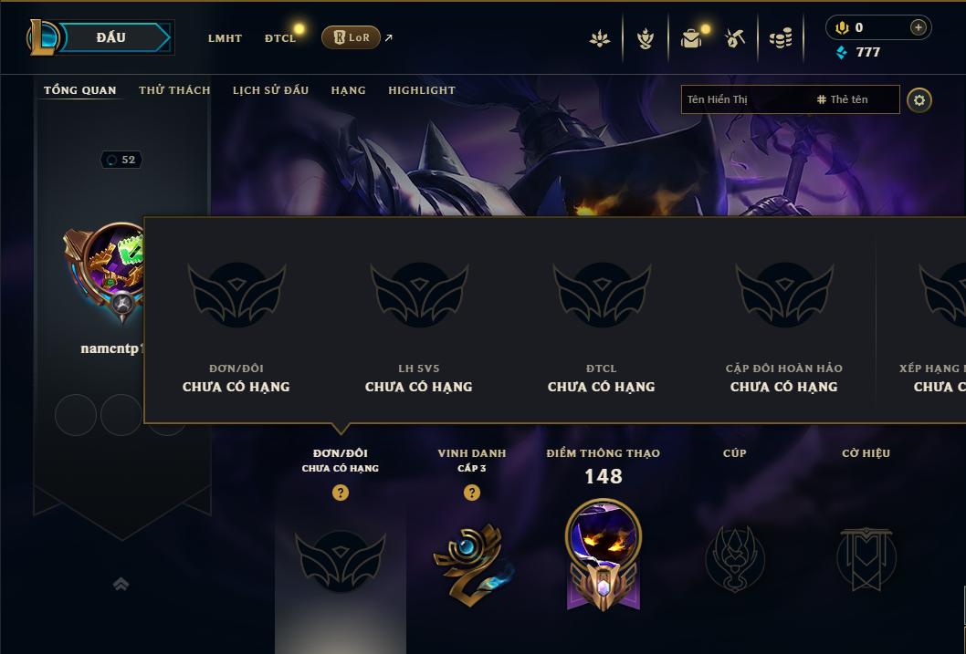Open the crafting hammer icon
This screenshot has height=654, width=966.
734,38
